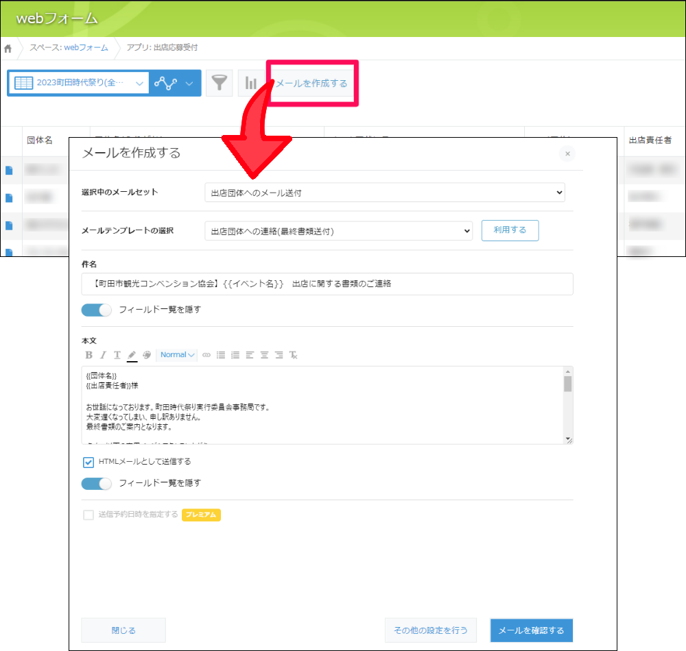Click the line graph view icon

[165, 83]
